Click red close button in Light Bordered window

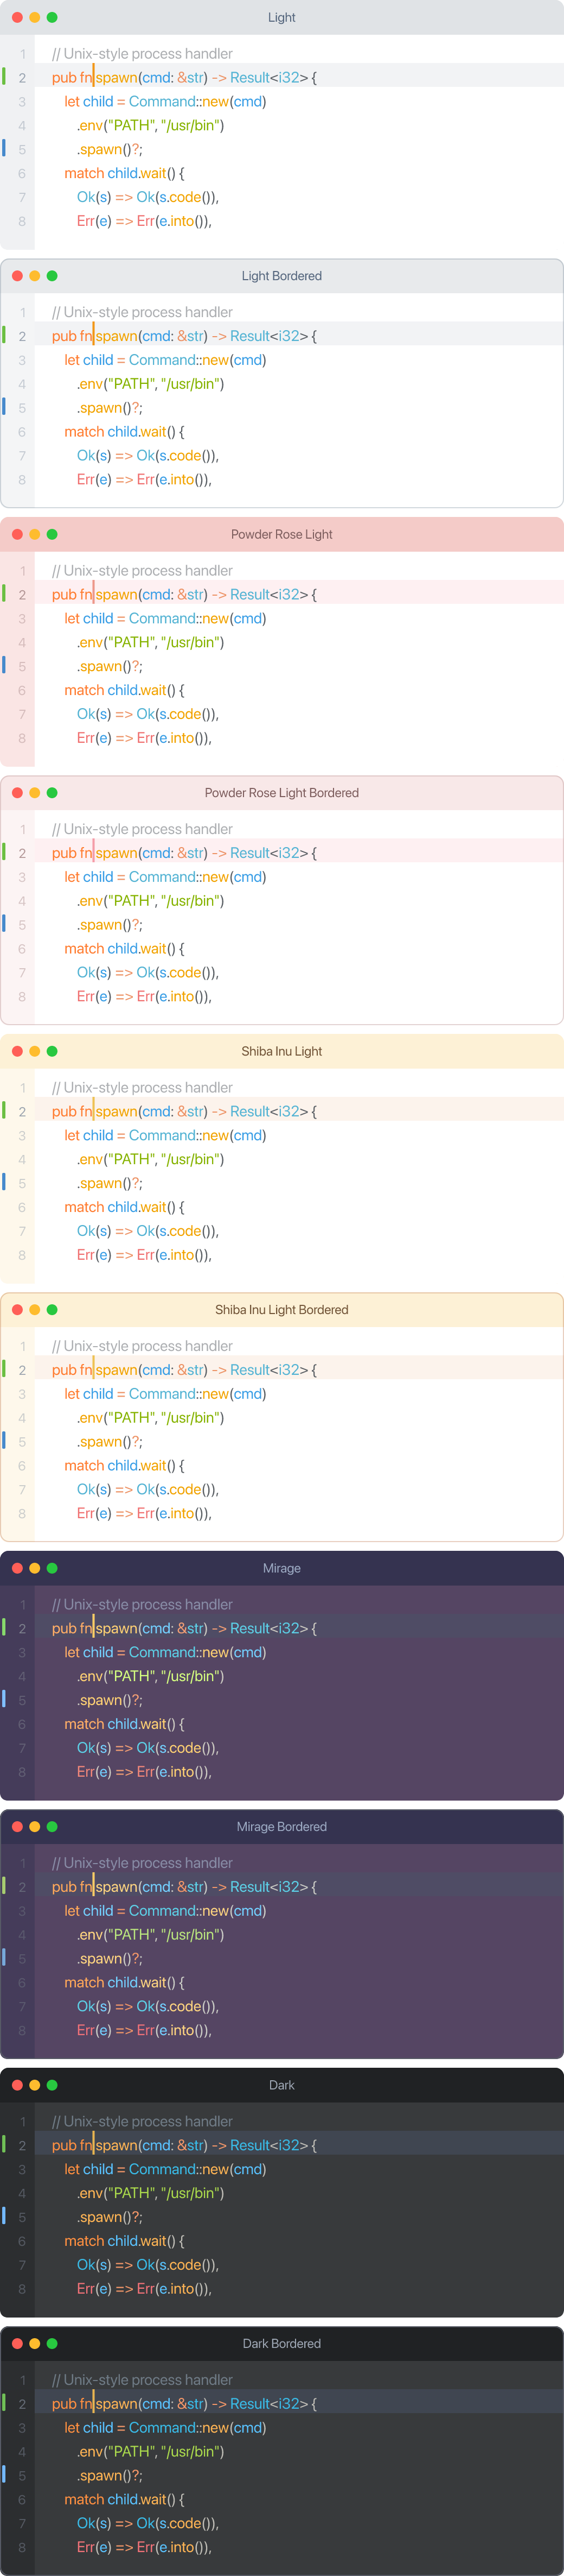pos(17,275)
